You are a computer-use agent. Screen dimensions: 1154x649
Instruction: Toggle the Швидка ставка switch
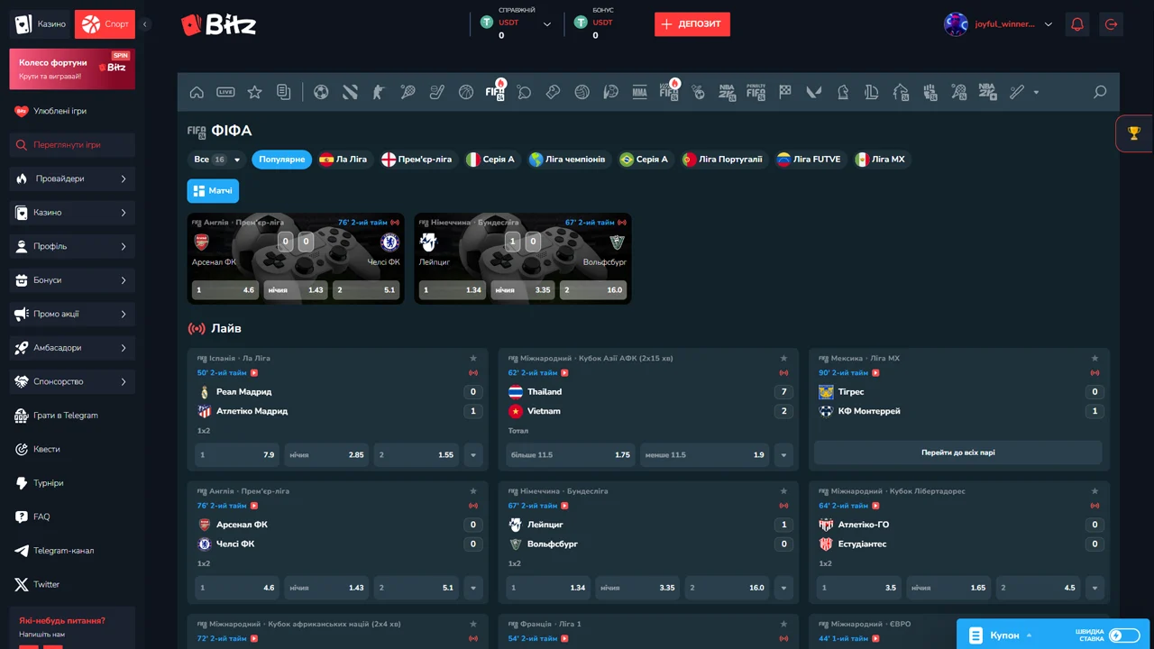(1124, 635)
